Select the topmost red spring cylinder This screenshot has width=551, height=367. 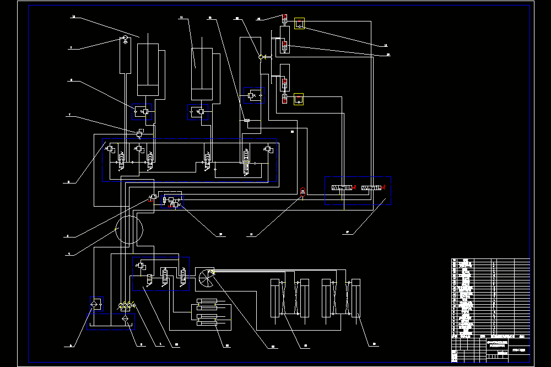[x=285, y=19]
